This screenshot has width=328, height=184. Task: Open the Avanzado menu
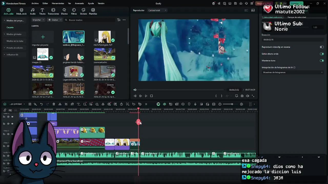79,3
